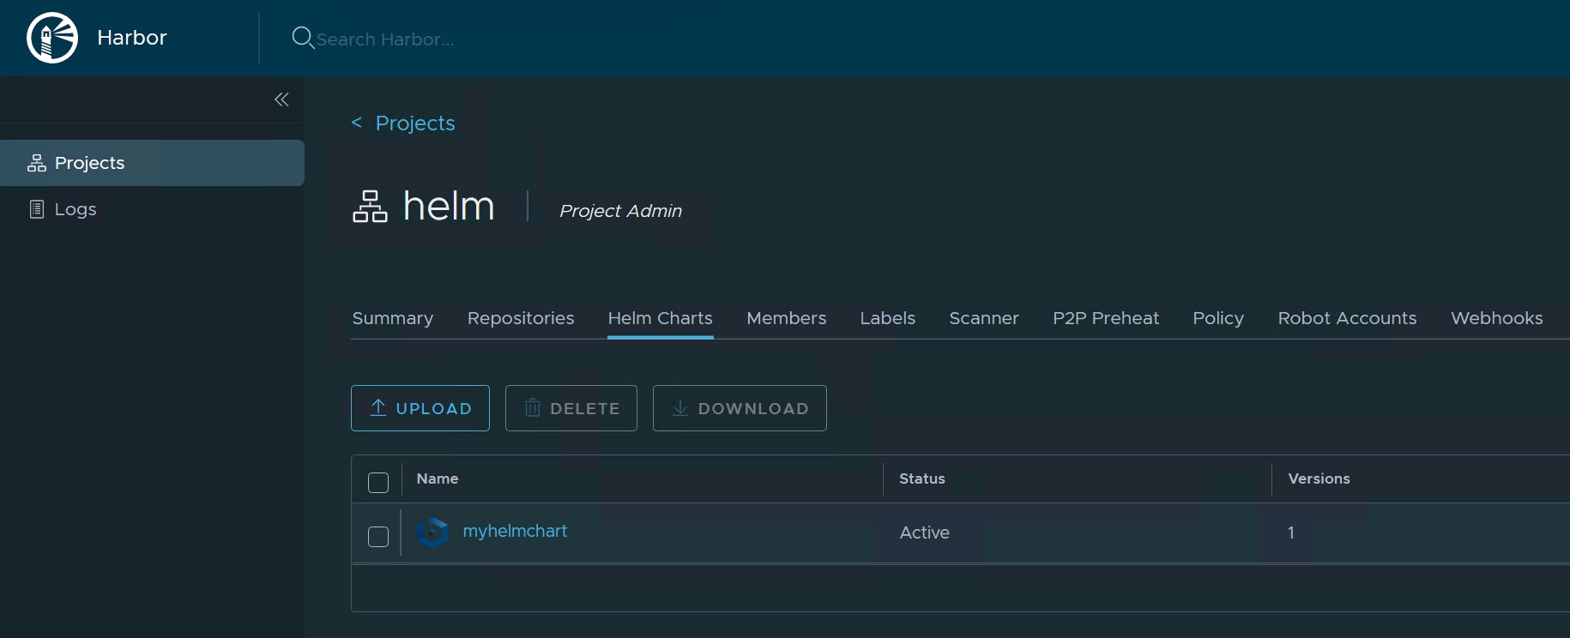Switch to the Scanner tab
Screen dimensions: 1570x638
point(984,318)
